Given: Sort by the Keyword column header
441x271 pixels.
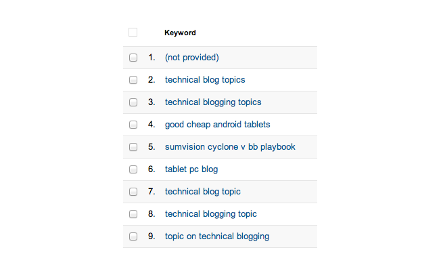Looking at the screenshot, I should tap(180, 33).
